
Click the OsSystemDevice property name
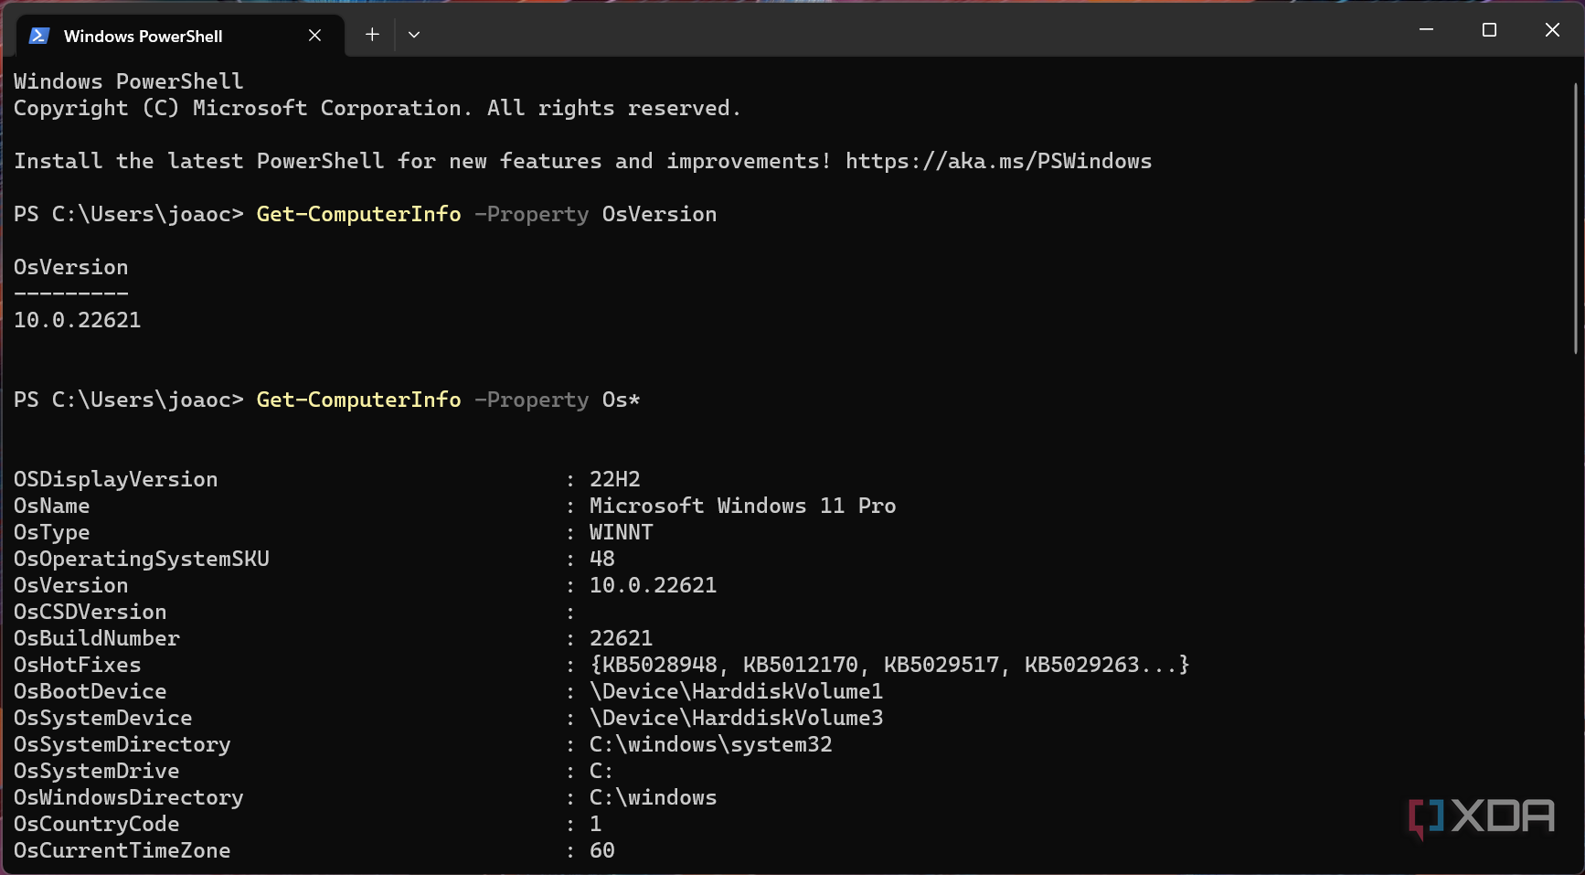103,718
